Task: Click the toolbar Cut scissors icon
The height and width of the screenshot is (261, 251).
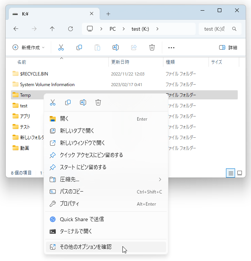Action: click(61, 47)
